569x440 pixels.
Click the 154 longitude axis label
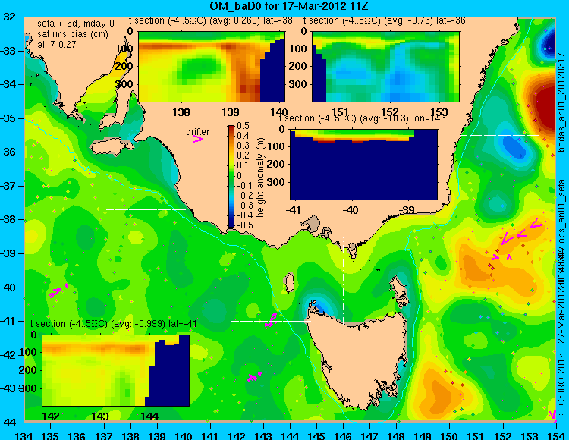[555, 435]
